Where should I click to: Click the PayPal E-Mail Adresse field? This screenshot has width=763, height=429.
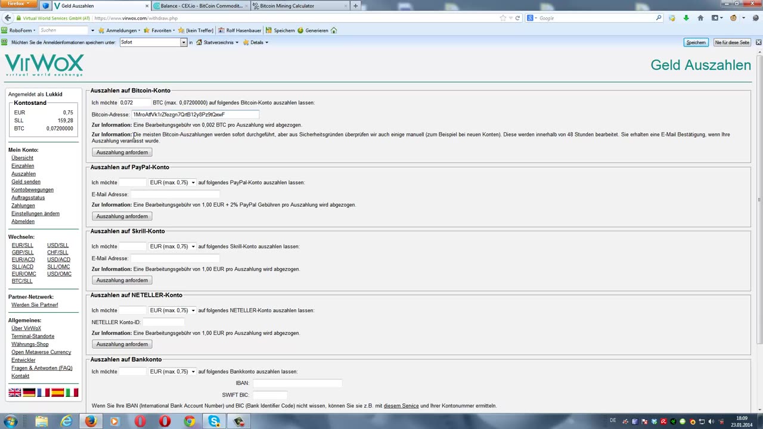(175, 194)
